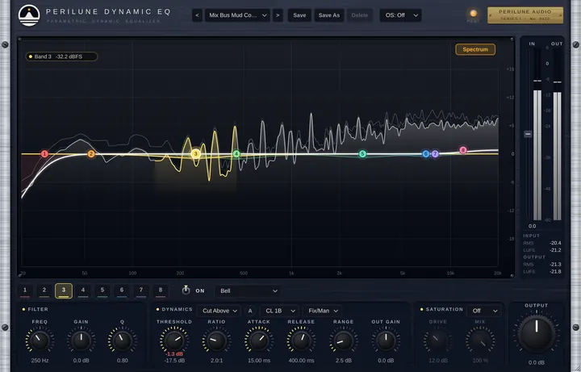The image size is (581, 372).
Task: Click the input fader 0.0 readout
Action: 532,226
